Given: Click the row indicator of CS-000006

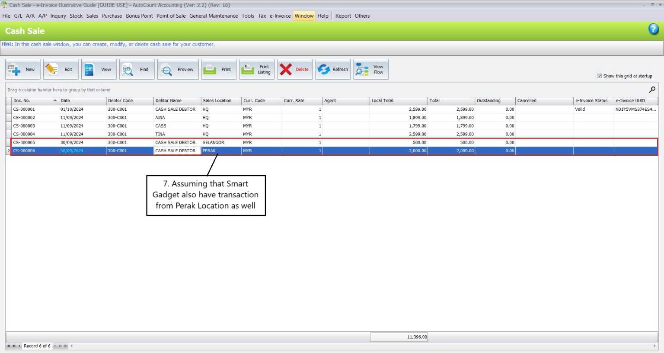Looking at the screenshot, I should (x=9, y=151).
